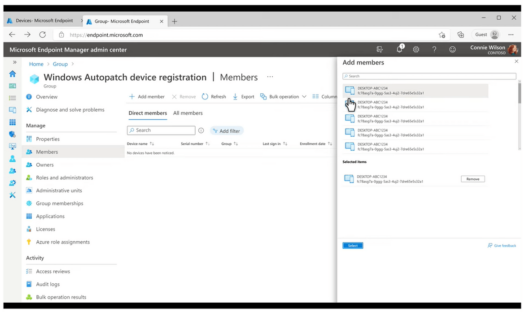Image resolution: width=525 pixels, height=312 pixels.
Task: Open All services list icon in left rail
Action: click(13, 98)
